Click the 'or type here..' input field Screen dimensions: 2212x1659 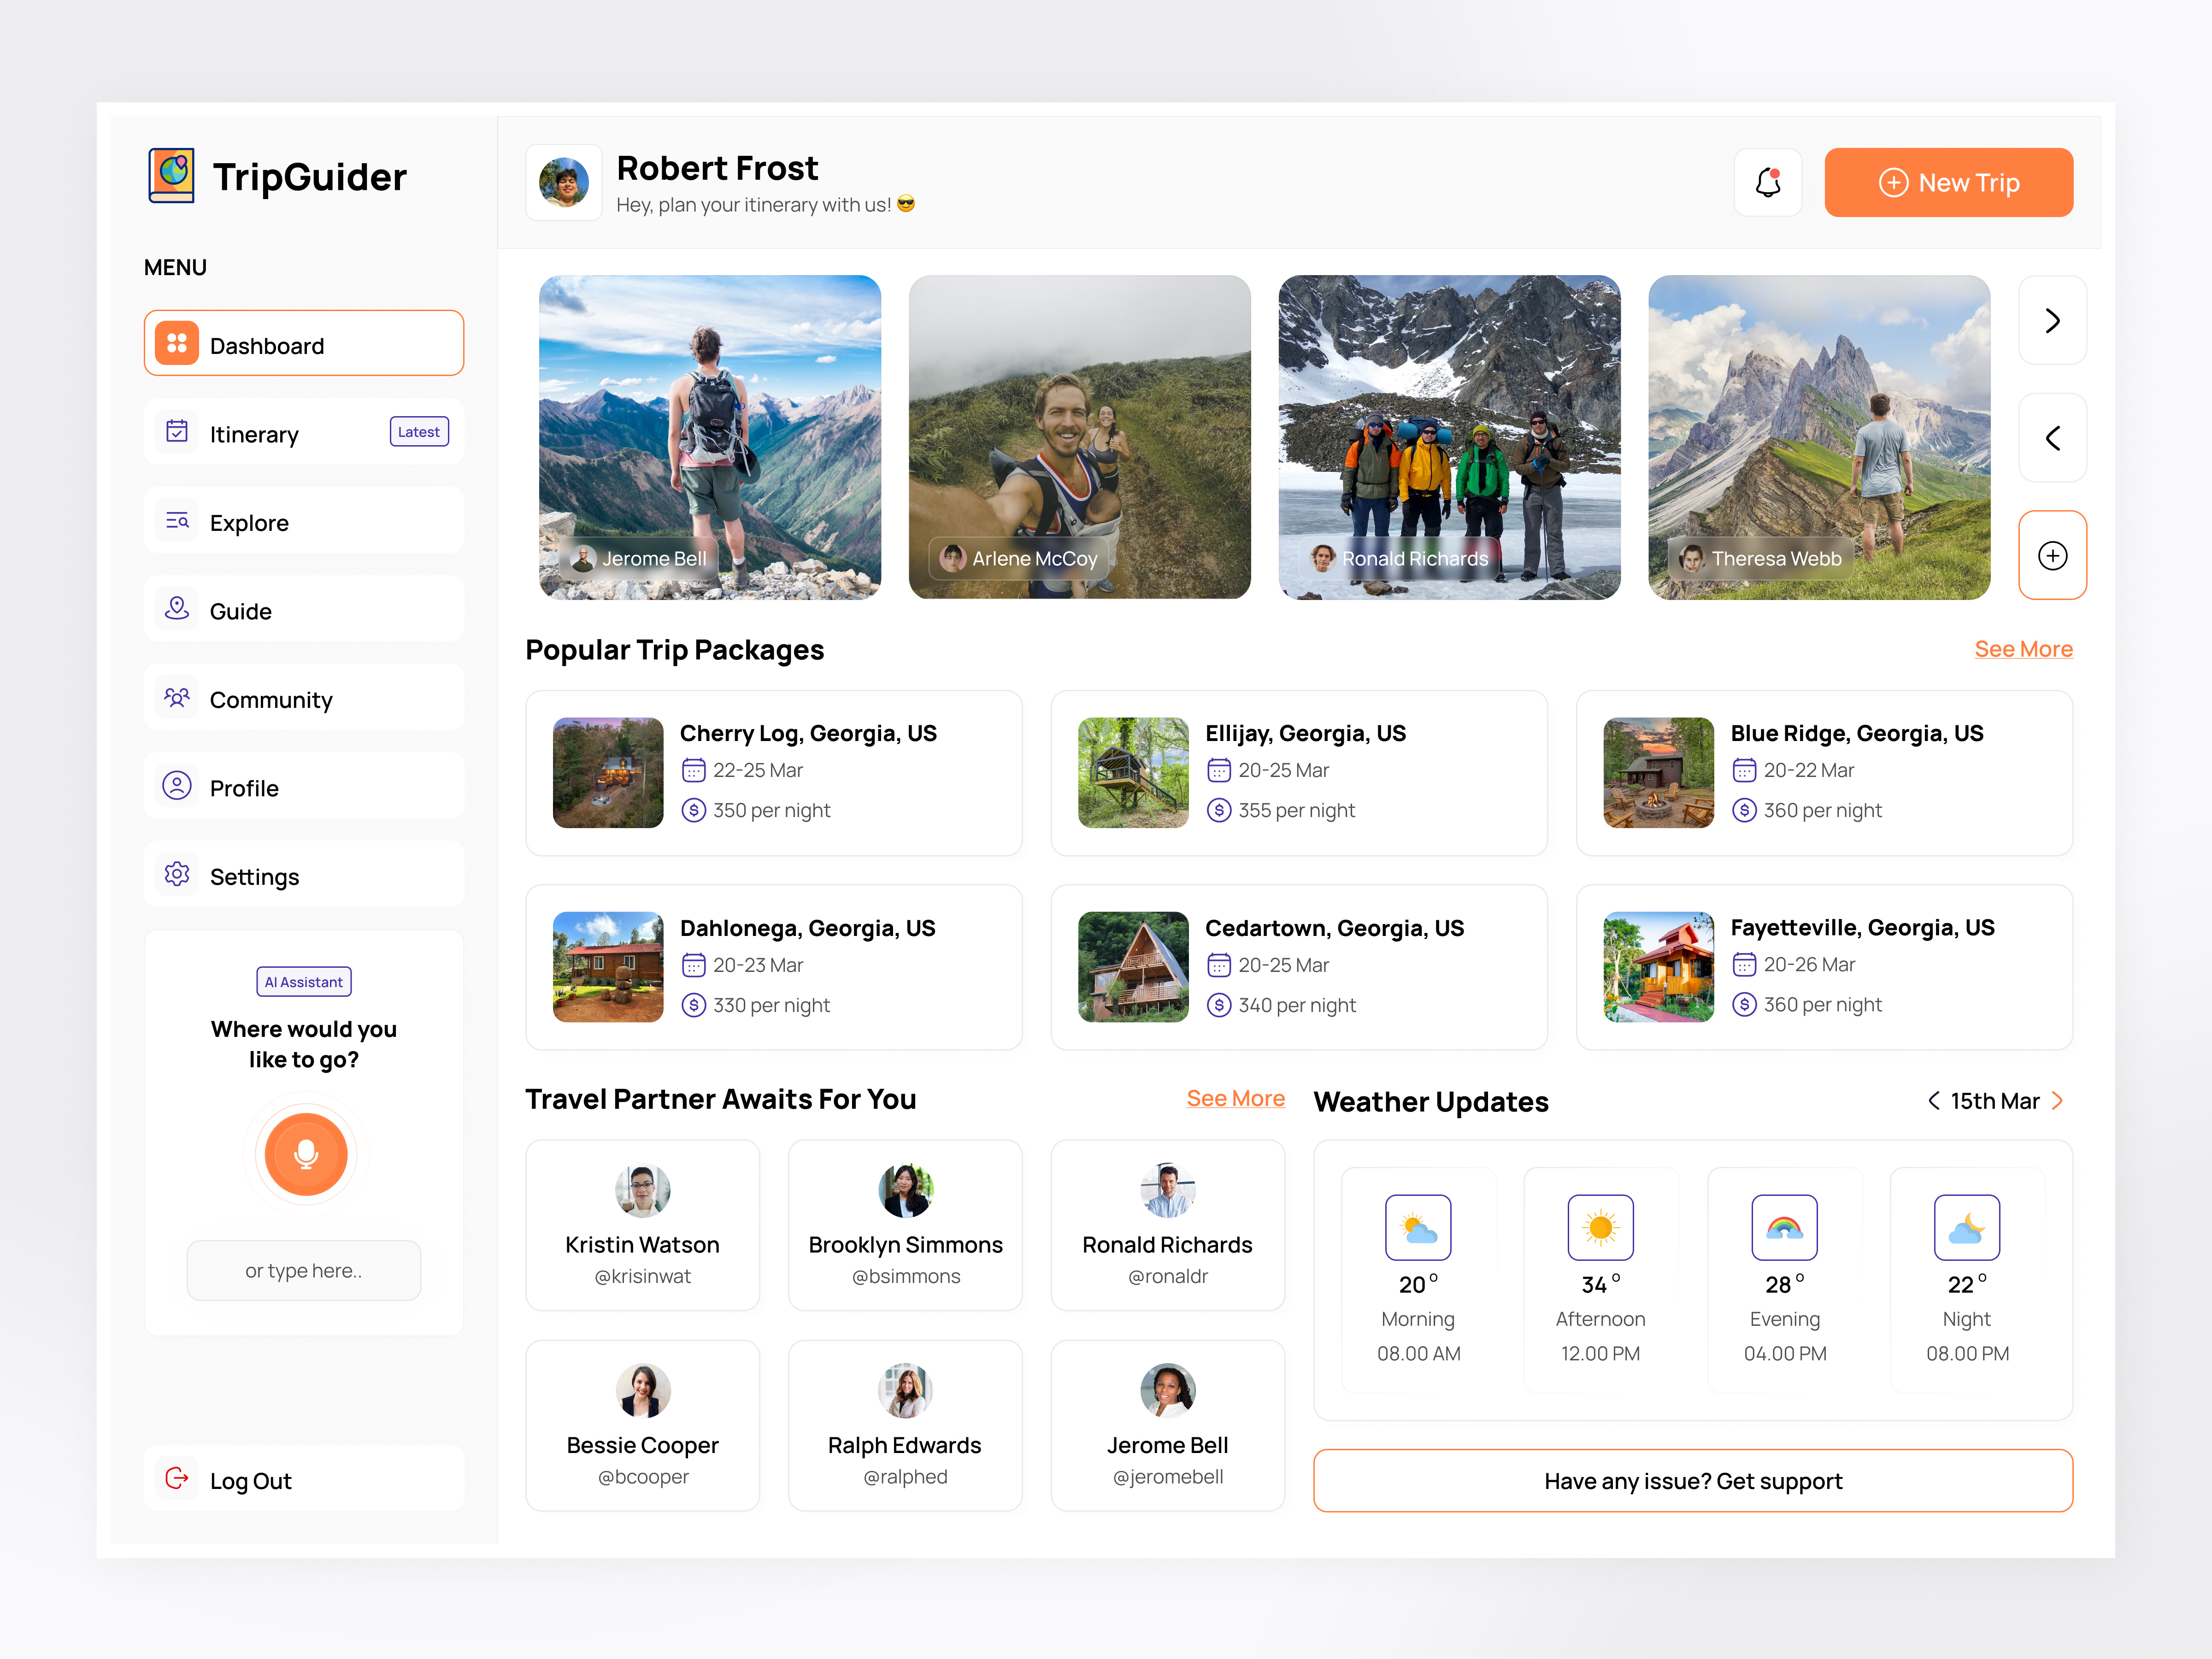tap(303, 1270)
